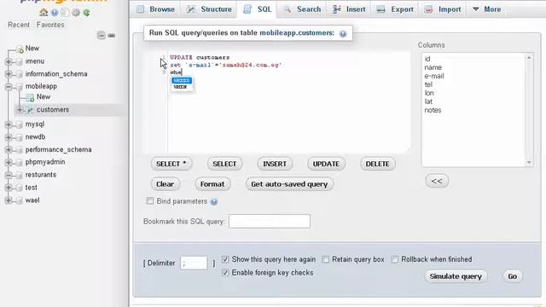Viewport: 546px width, 307px height.
Task: Open the Favorites tables tab
Action: click(x=50, y=25)
